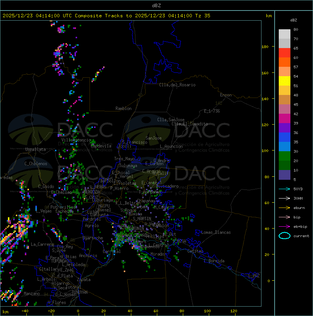Image resolution: width=313 pixels, height=316 pixels.
Task: Click the 'Agrelo' map label
Action: (x=92, y=226)
